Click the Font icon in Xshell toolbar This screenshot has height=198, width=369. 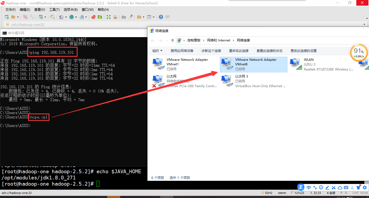[82, 17]
